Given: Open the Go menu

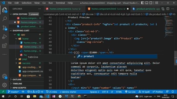Looking at the screenshot, I should [x=44, y=3].
